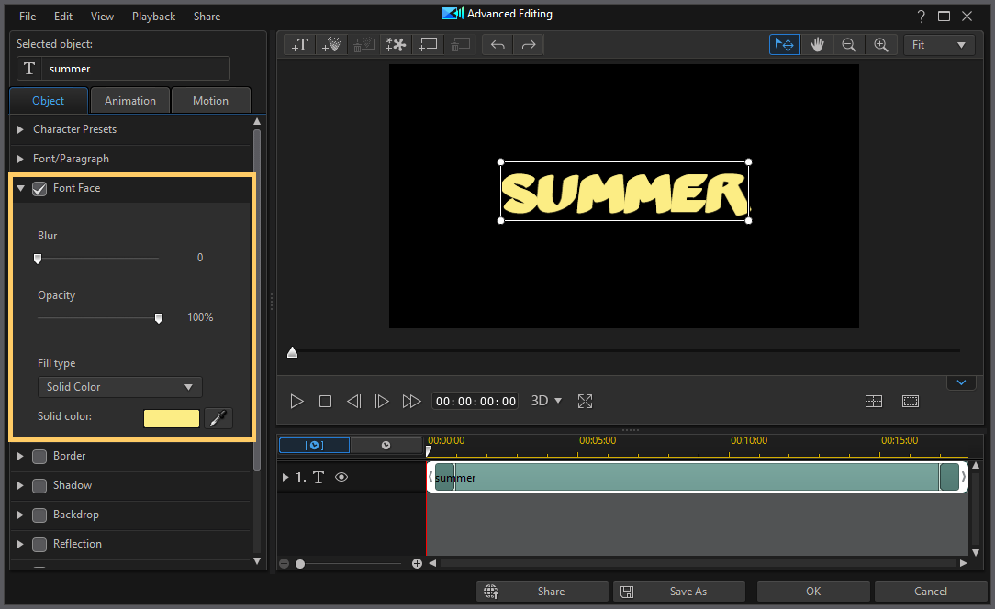
Task: Select the Insert Text tool
Action: click(x=298, y=44)
